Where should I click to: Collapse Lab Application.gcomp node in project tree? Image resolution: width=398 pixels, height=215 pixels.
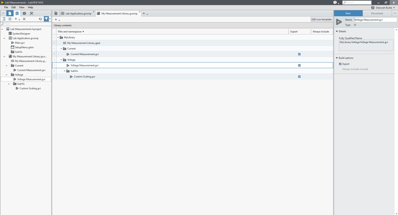coord(4,38)
